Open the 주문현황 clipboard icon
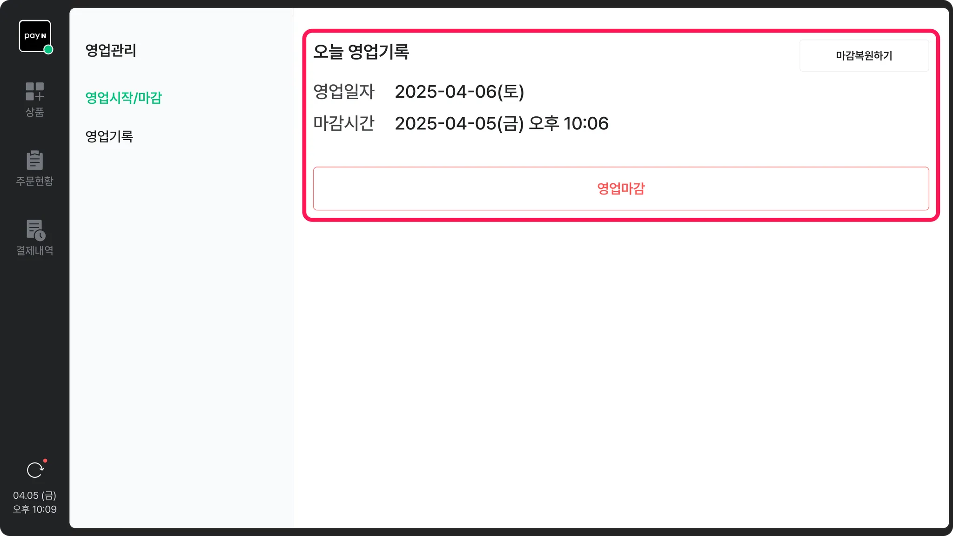The height and width of the screenshot is (536, 953). point(35,160)
